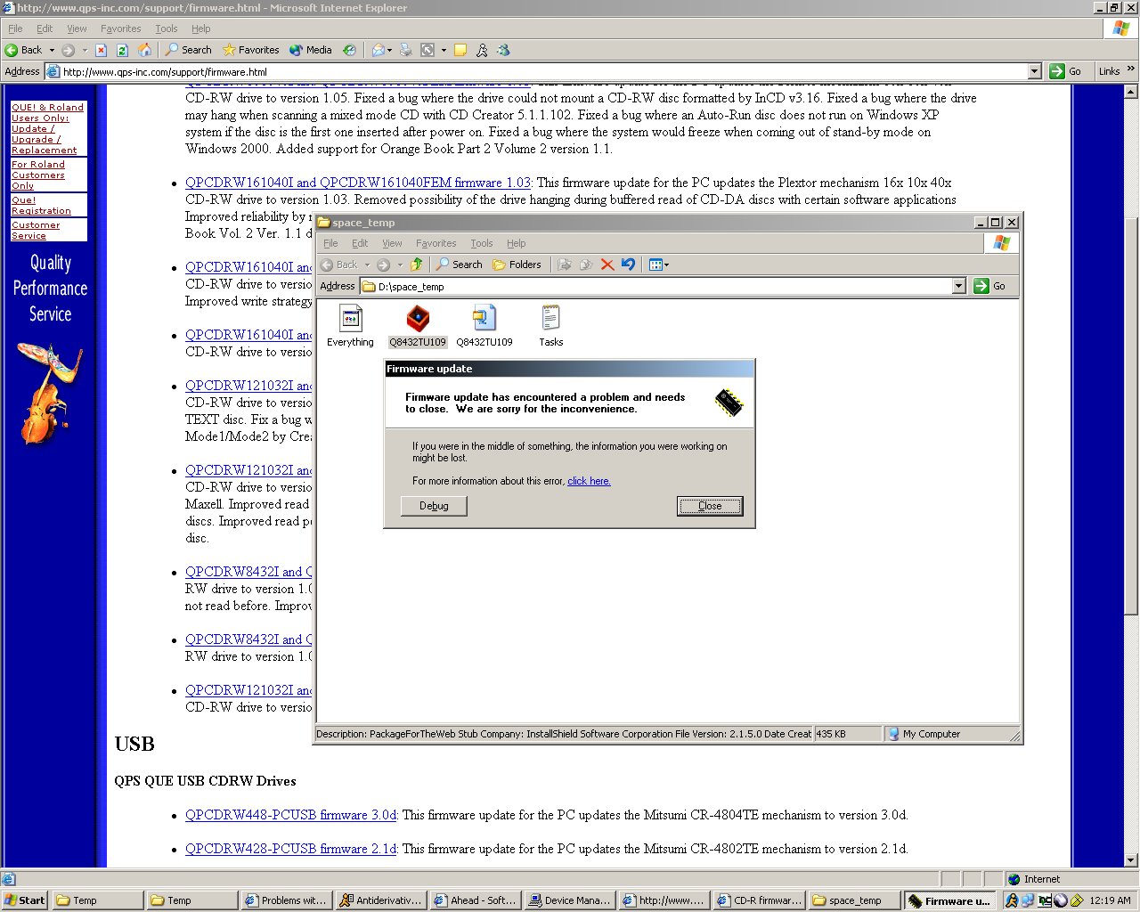The width and height of the screenshot is (1140, 912).
Task: Open the Tools menu in Internet Explorer
Action: [x=166, y=28]
